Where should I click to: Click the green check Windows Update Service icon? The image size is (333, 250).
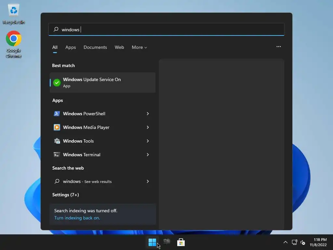(x=57, y=83)
